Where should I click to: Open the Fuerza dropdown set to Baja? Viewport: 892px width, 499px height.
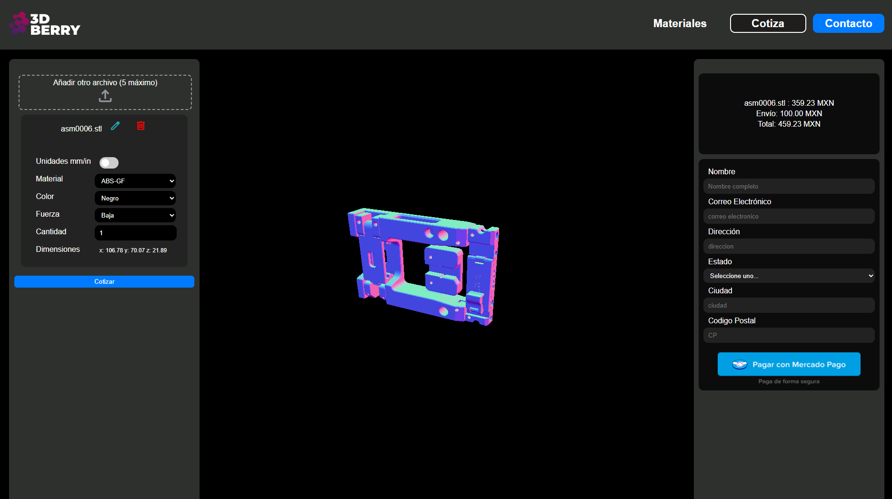tap(135, 215)
